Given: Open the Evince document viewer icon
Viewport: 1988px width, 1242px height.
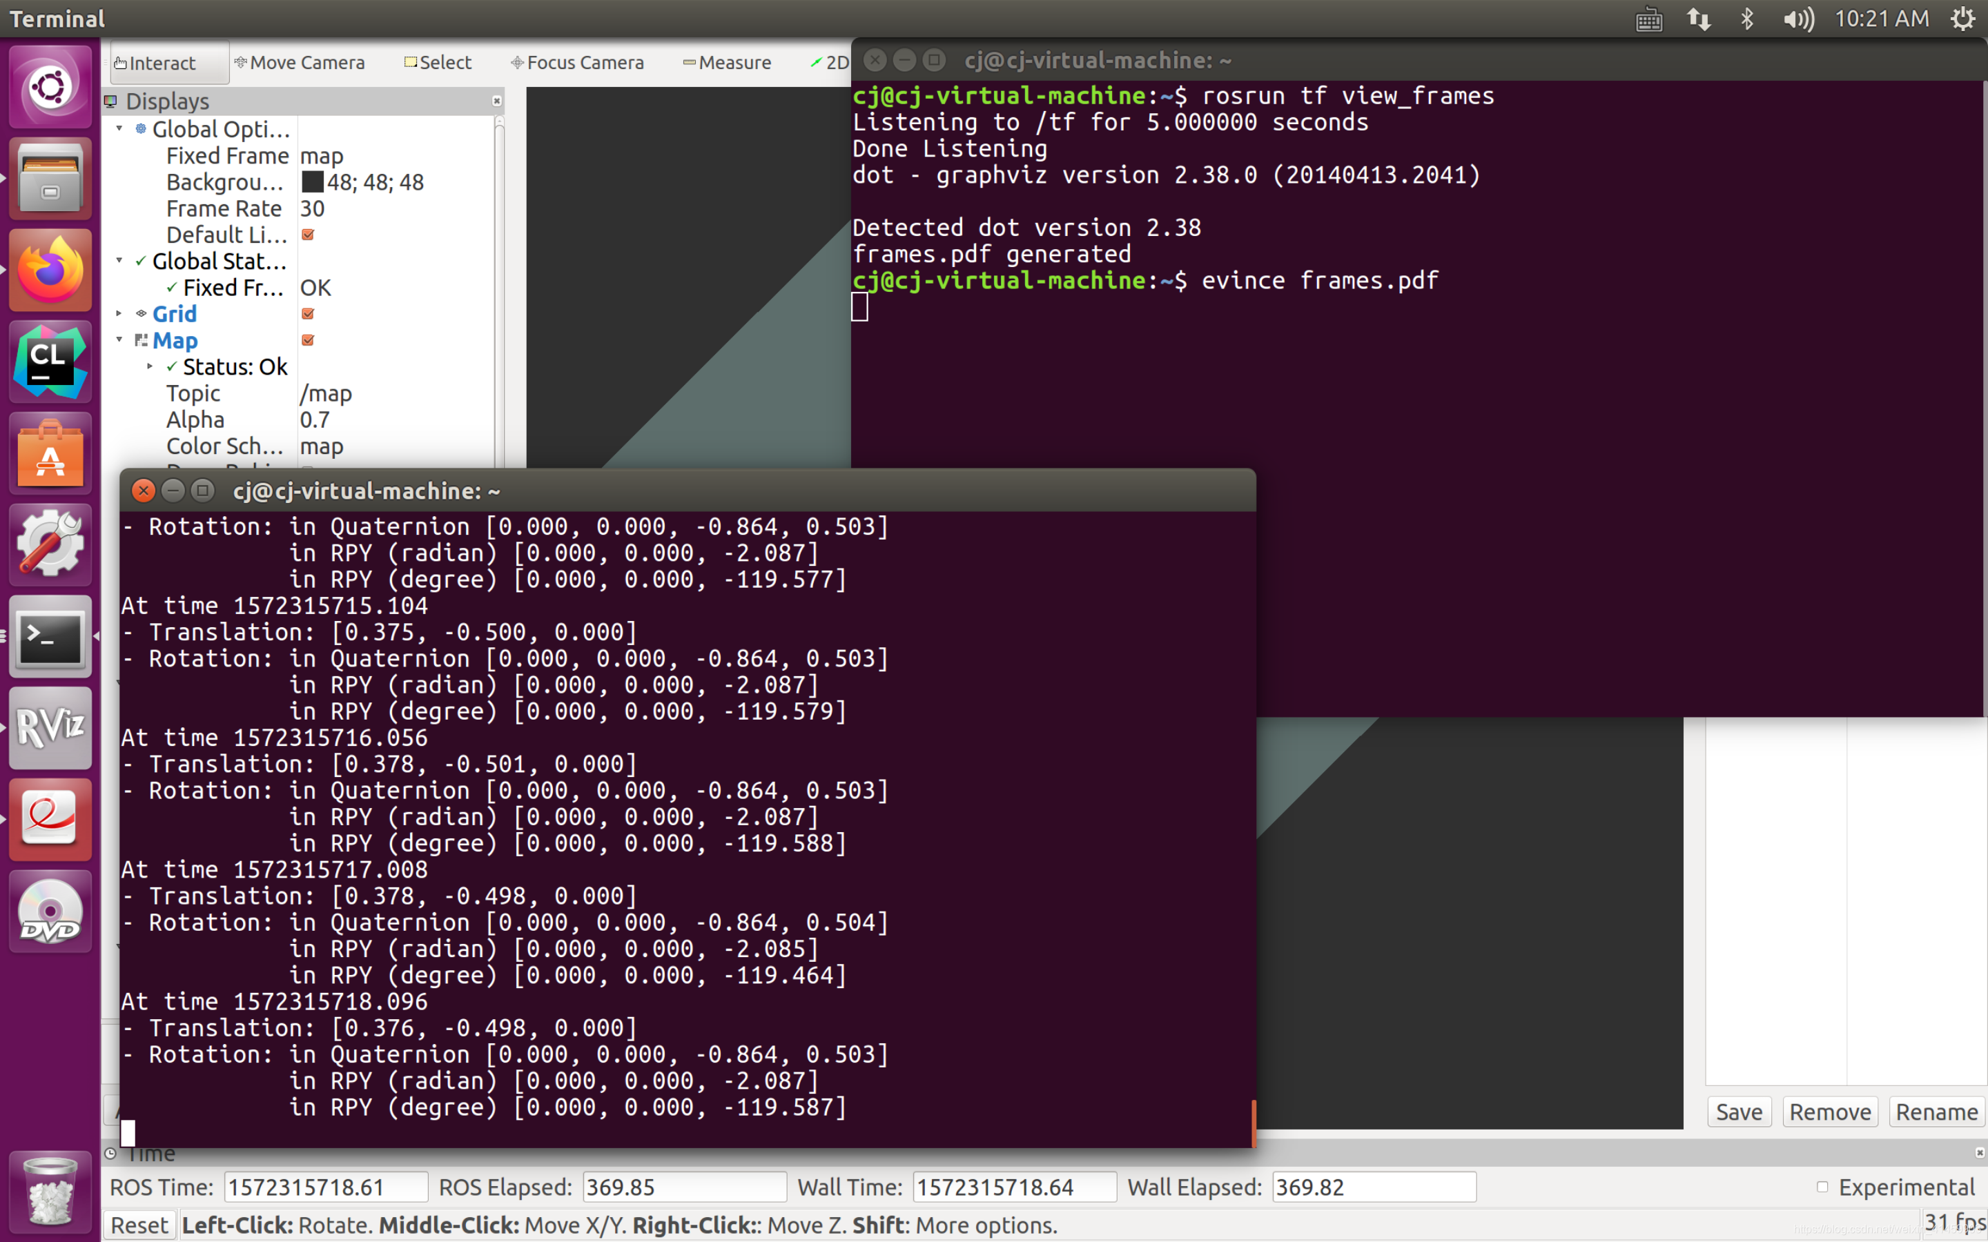Looking at the screenshot, I should tap(51, 819).
